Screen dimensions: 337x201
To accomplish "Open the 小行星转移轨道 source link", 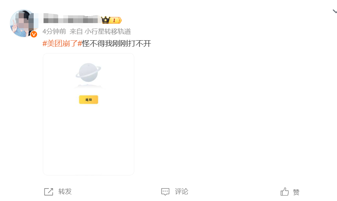I will click(108, 31).
